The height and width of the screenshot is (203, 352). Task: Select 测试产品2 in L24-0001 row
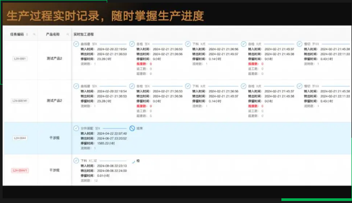[x=54, y=58]
